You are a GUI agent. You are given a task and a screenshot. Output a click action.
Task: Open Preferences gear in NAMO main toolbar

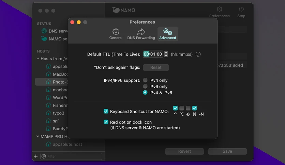coord(220,9)
